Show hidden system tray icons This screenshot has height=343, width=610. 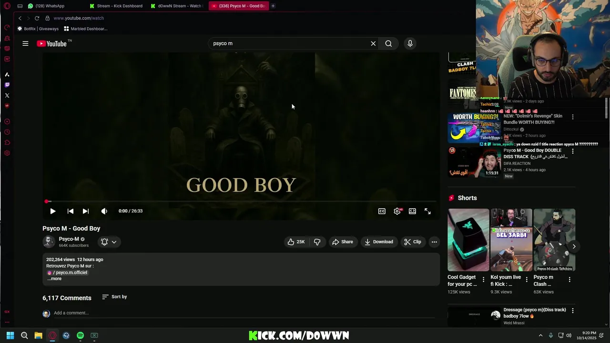point(540,335)
